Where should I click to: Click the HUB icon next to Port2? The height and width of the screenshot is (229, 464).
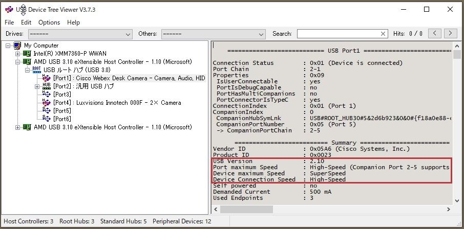pos(47,86)
